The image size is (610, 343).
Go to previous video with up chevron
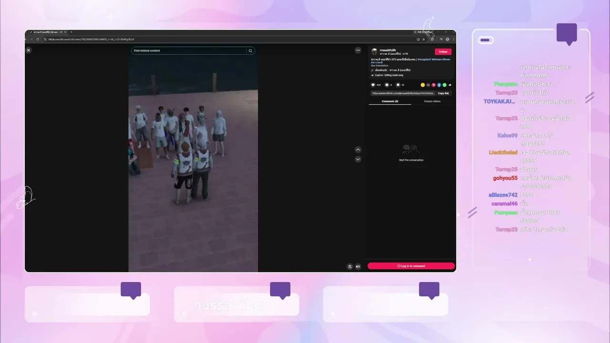click(358, 150)
